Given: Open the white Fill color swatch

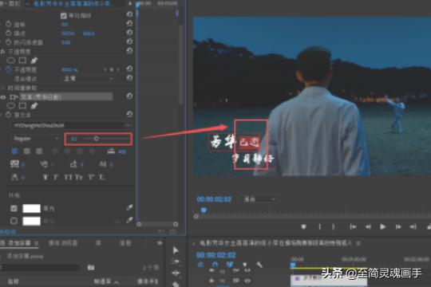Looking at the screenshot, I should pyautogui.click(x=31, y=208).
